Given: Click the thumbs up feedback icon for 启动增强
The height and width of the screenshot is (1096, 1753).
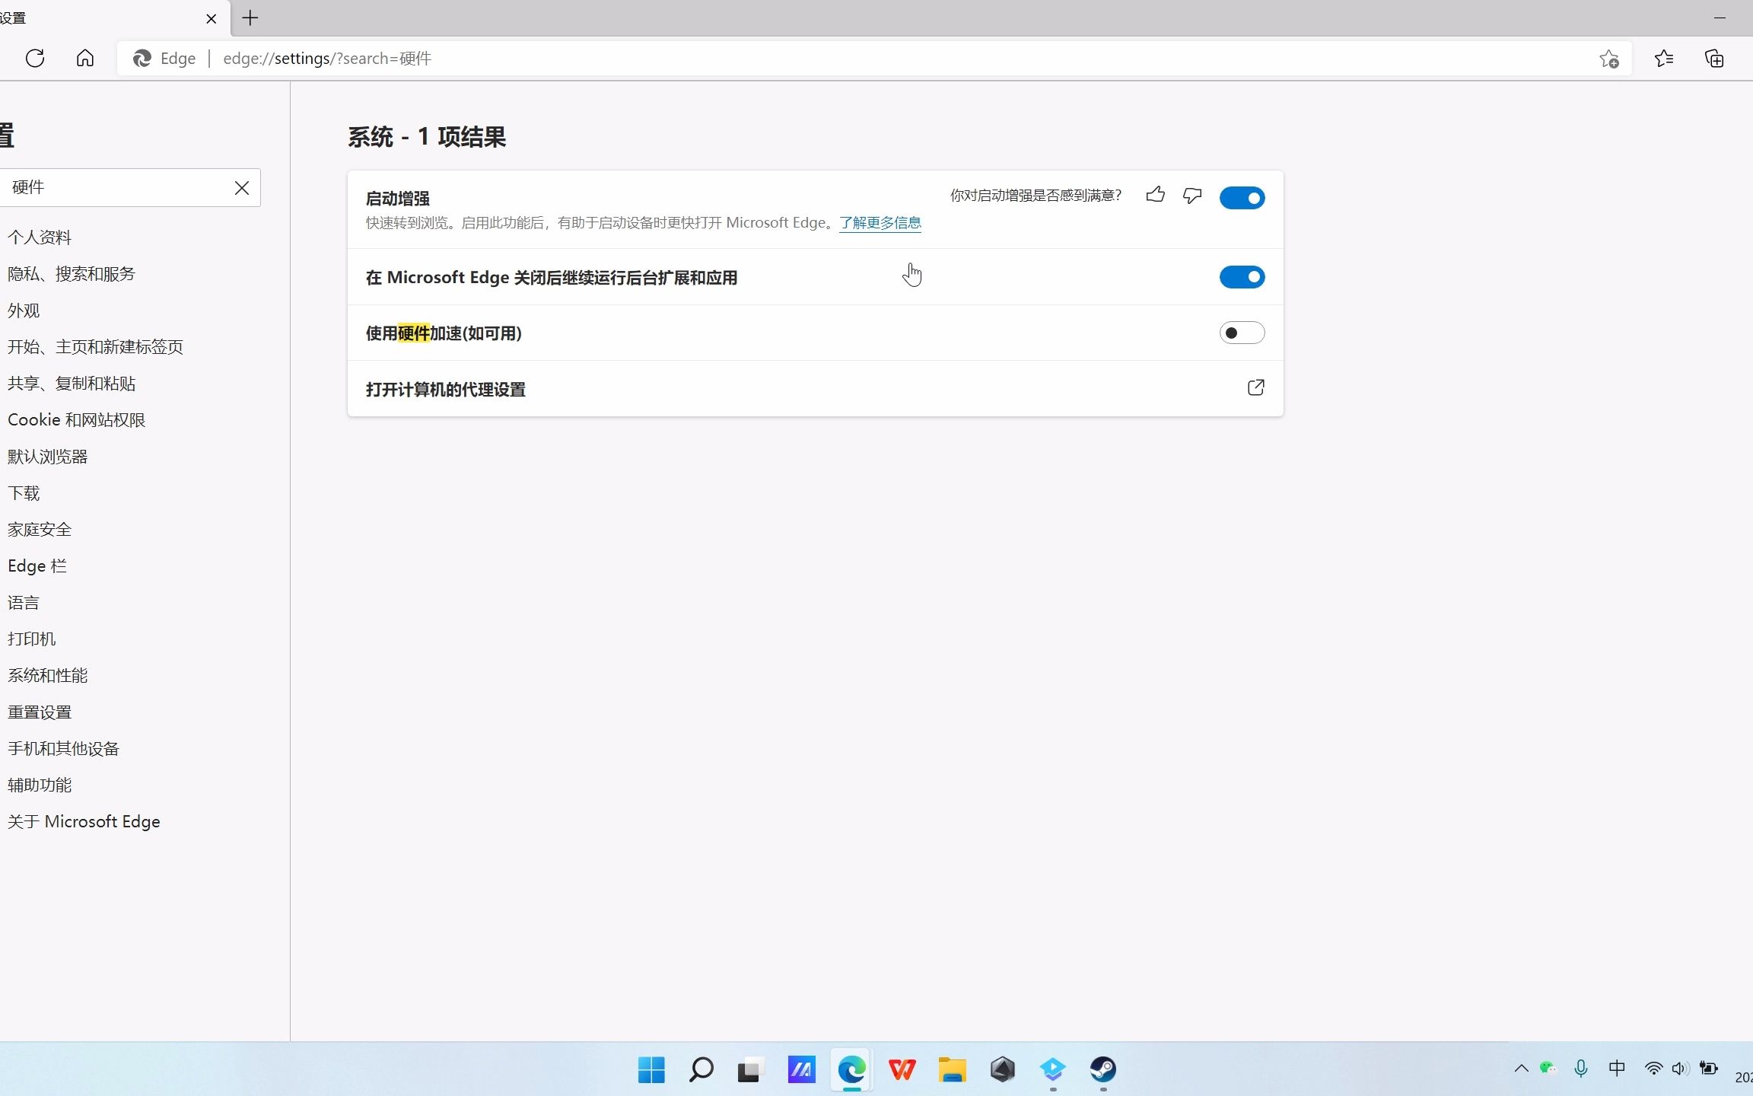Looking at the screenshot, I should [1155, 196].
